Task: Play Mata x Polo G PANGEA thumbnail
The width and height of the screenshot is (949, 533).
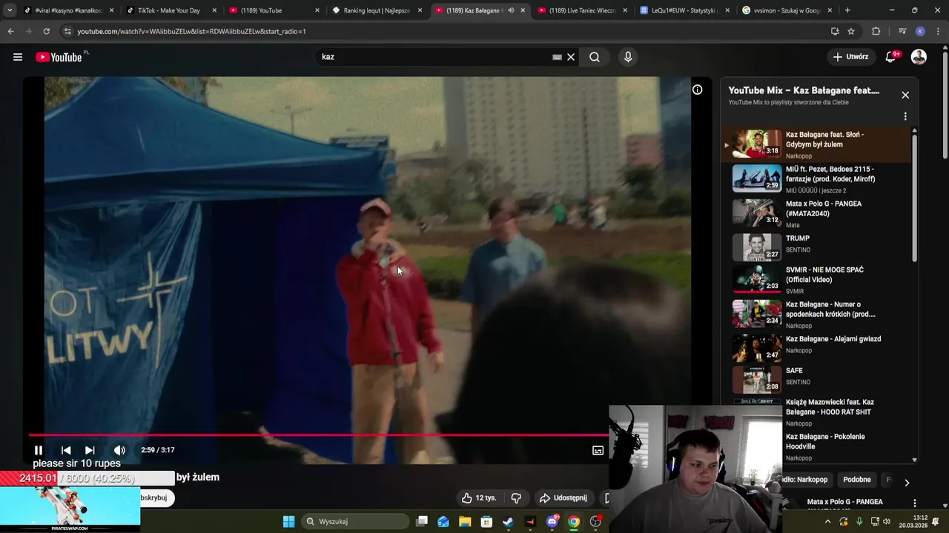Action: point(757,213)
